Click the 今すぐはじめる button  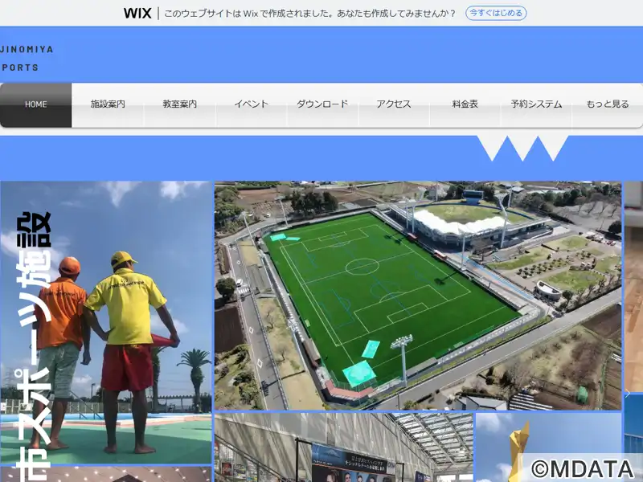(x=496, y=13)
